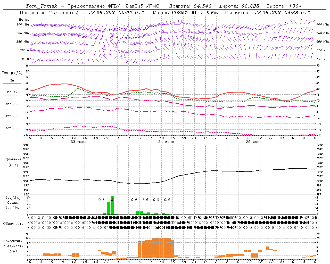
Task: Click the '24 июня' date label
Action: [166, 142]
